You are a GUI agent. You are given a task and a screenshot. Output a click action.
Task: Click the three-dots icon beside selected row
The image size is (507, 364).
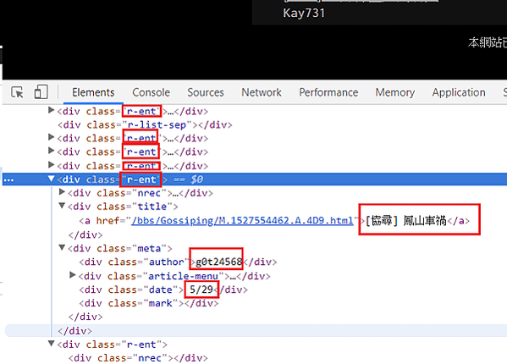click(8, 179)
